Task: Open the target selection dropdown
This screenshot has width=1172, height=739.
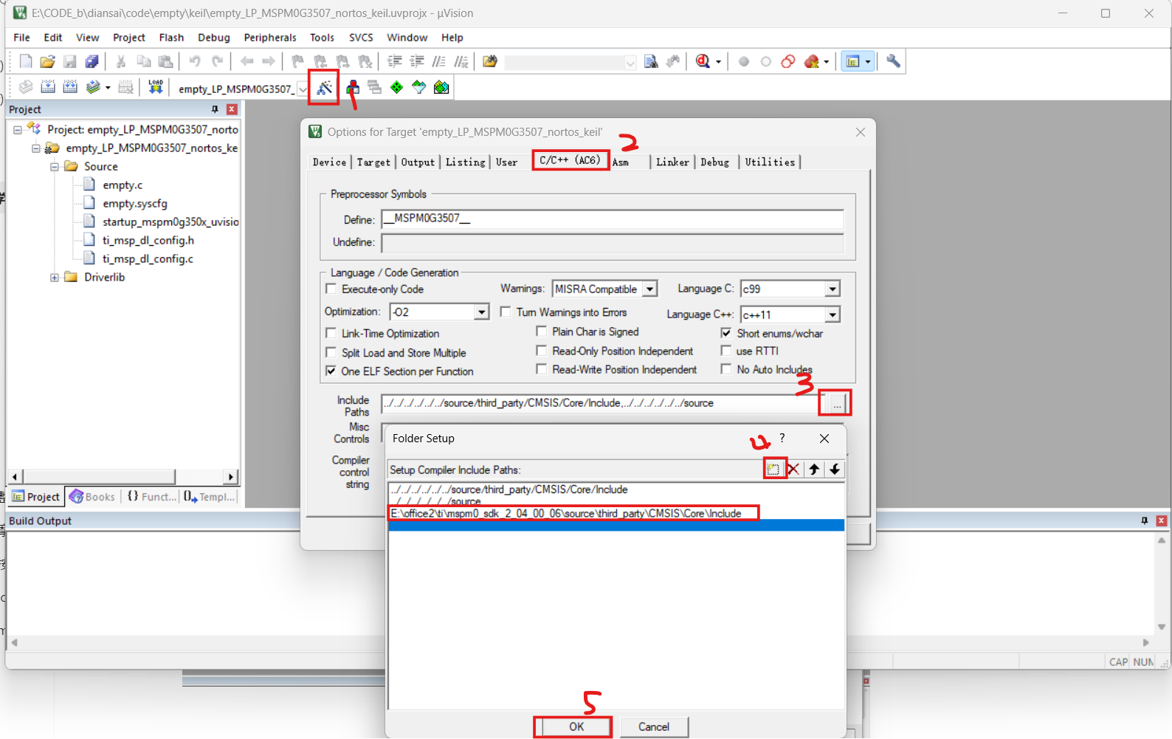Action: [x=303, y=89]
